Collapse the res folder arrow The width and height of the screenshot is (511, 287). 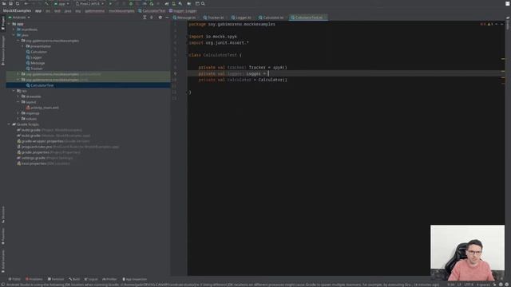tap(14, 91)
